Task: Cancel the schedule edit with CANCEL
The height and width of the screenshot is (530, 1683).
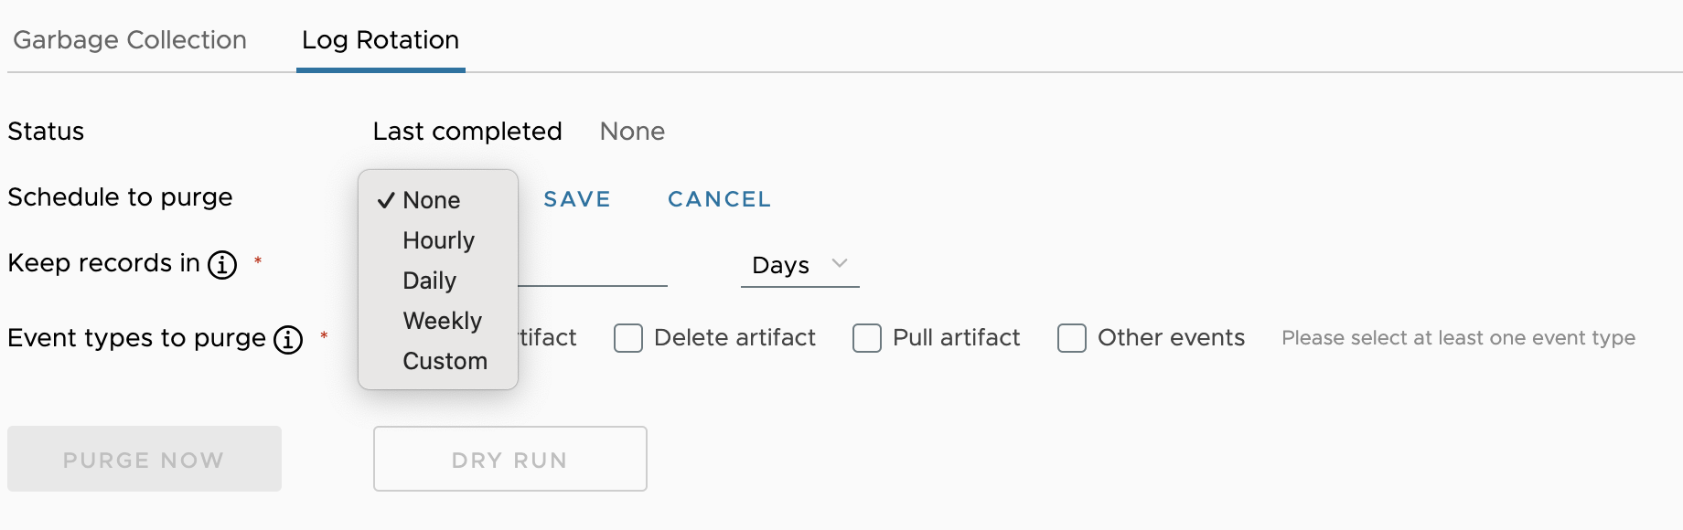Action: click(x=719, y=198)
